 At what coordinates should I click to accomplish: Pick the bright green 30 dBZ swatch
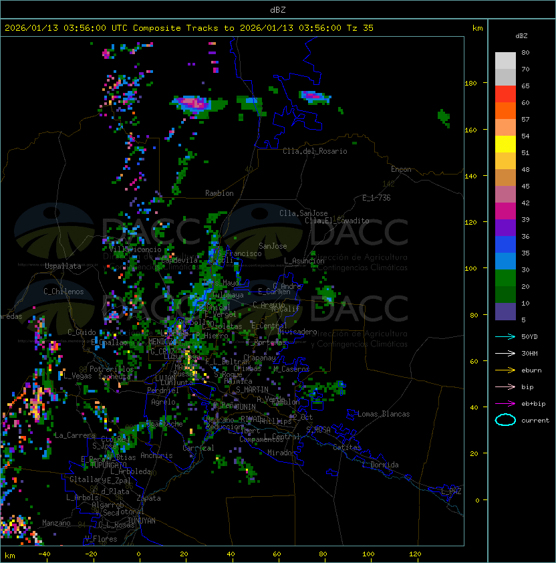pyautogui.click(x=505, y=277)
